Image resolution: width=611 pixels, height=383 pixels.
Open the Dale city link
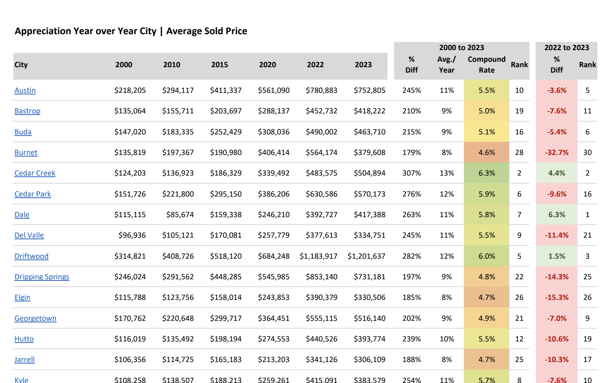pyautogui.click(x=22, y=215)
